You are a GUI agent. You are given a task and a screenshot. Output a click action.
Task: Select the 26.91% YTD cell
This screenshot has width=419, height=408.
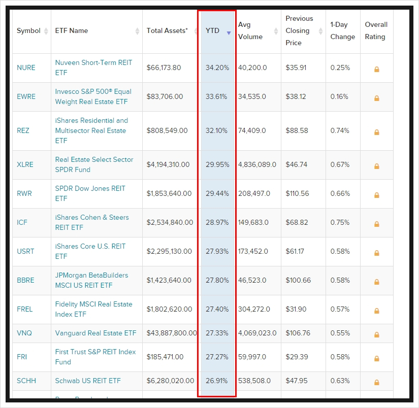[x=217, y=381]
